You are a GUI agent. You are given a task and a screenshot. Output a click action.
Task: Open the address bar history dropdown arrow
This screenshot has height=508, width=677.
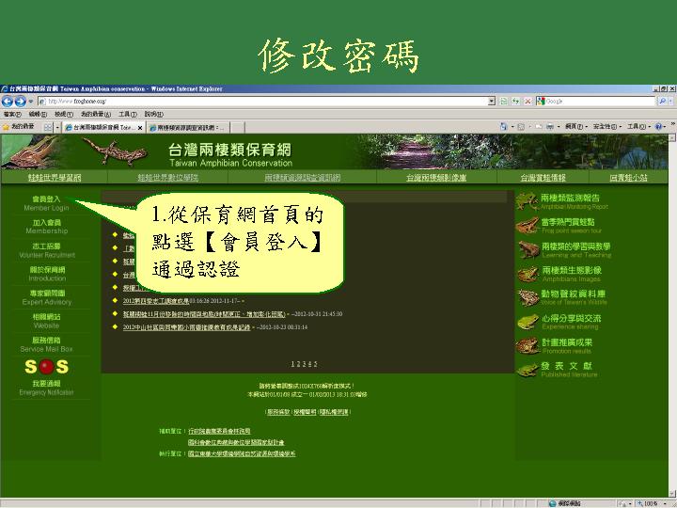pyautogui.click(x=492, y=101)
